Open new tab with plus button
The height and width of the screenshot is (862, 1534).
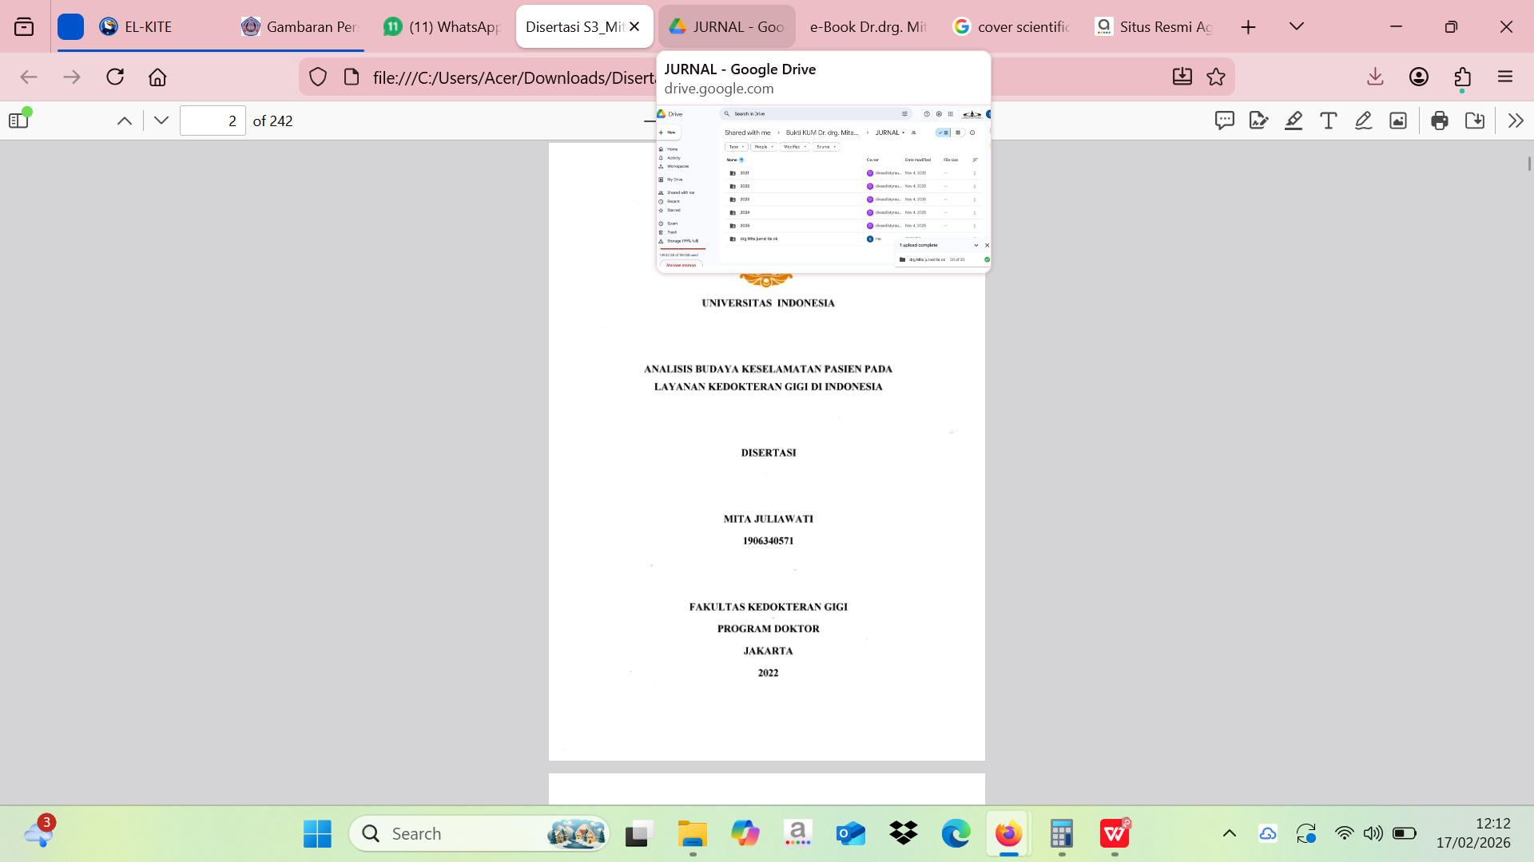(x=1248, y=27)
